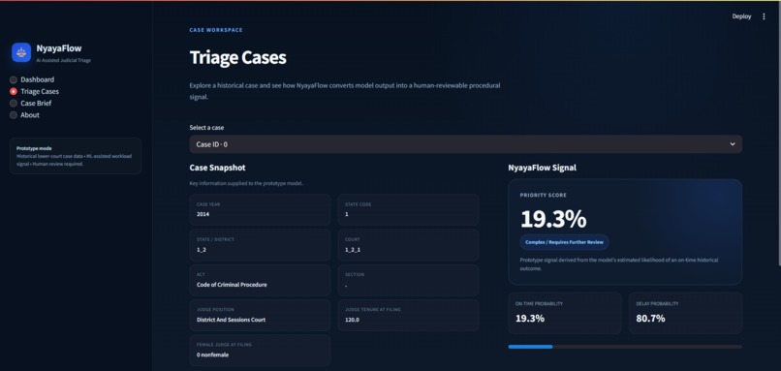The image size is (781, 371).
Task: Open the Case ID · 0 dropdown
Action: 466,144
